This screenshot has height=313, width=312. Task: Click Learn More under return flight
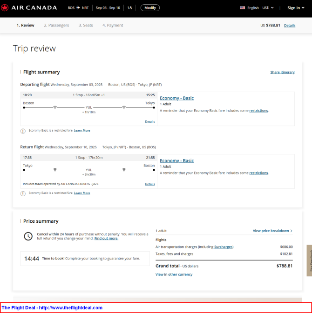point(82,193)
